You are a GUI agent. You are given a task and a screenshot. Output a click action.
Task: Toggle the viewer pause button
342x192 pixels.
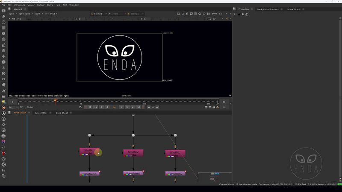(208, 14)
